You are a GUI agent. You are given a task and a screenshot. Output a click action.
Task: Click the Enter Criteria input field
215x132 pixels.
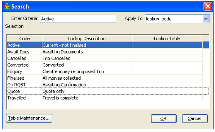tap(78, 19)
